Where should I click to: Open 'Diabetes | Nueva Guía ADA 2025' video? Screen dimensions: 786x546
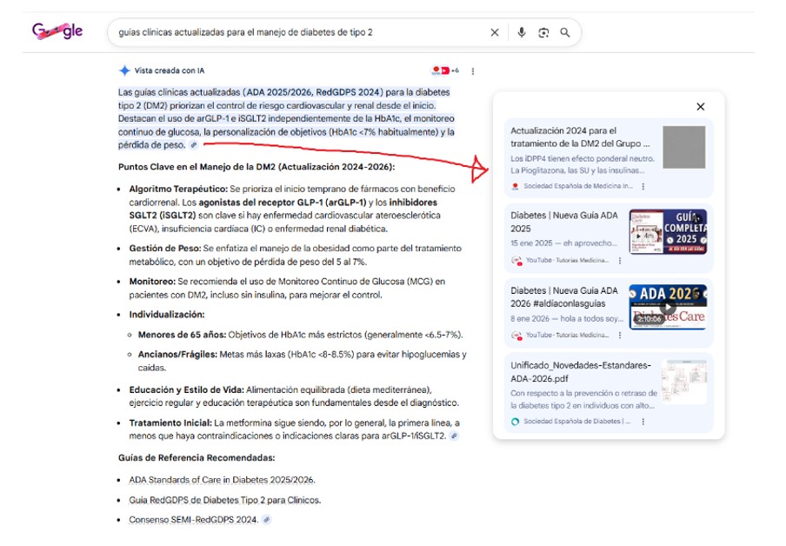[564, 223]
